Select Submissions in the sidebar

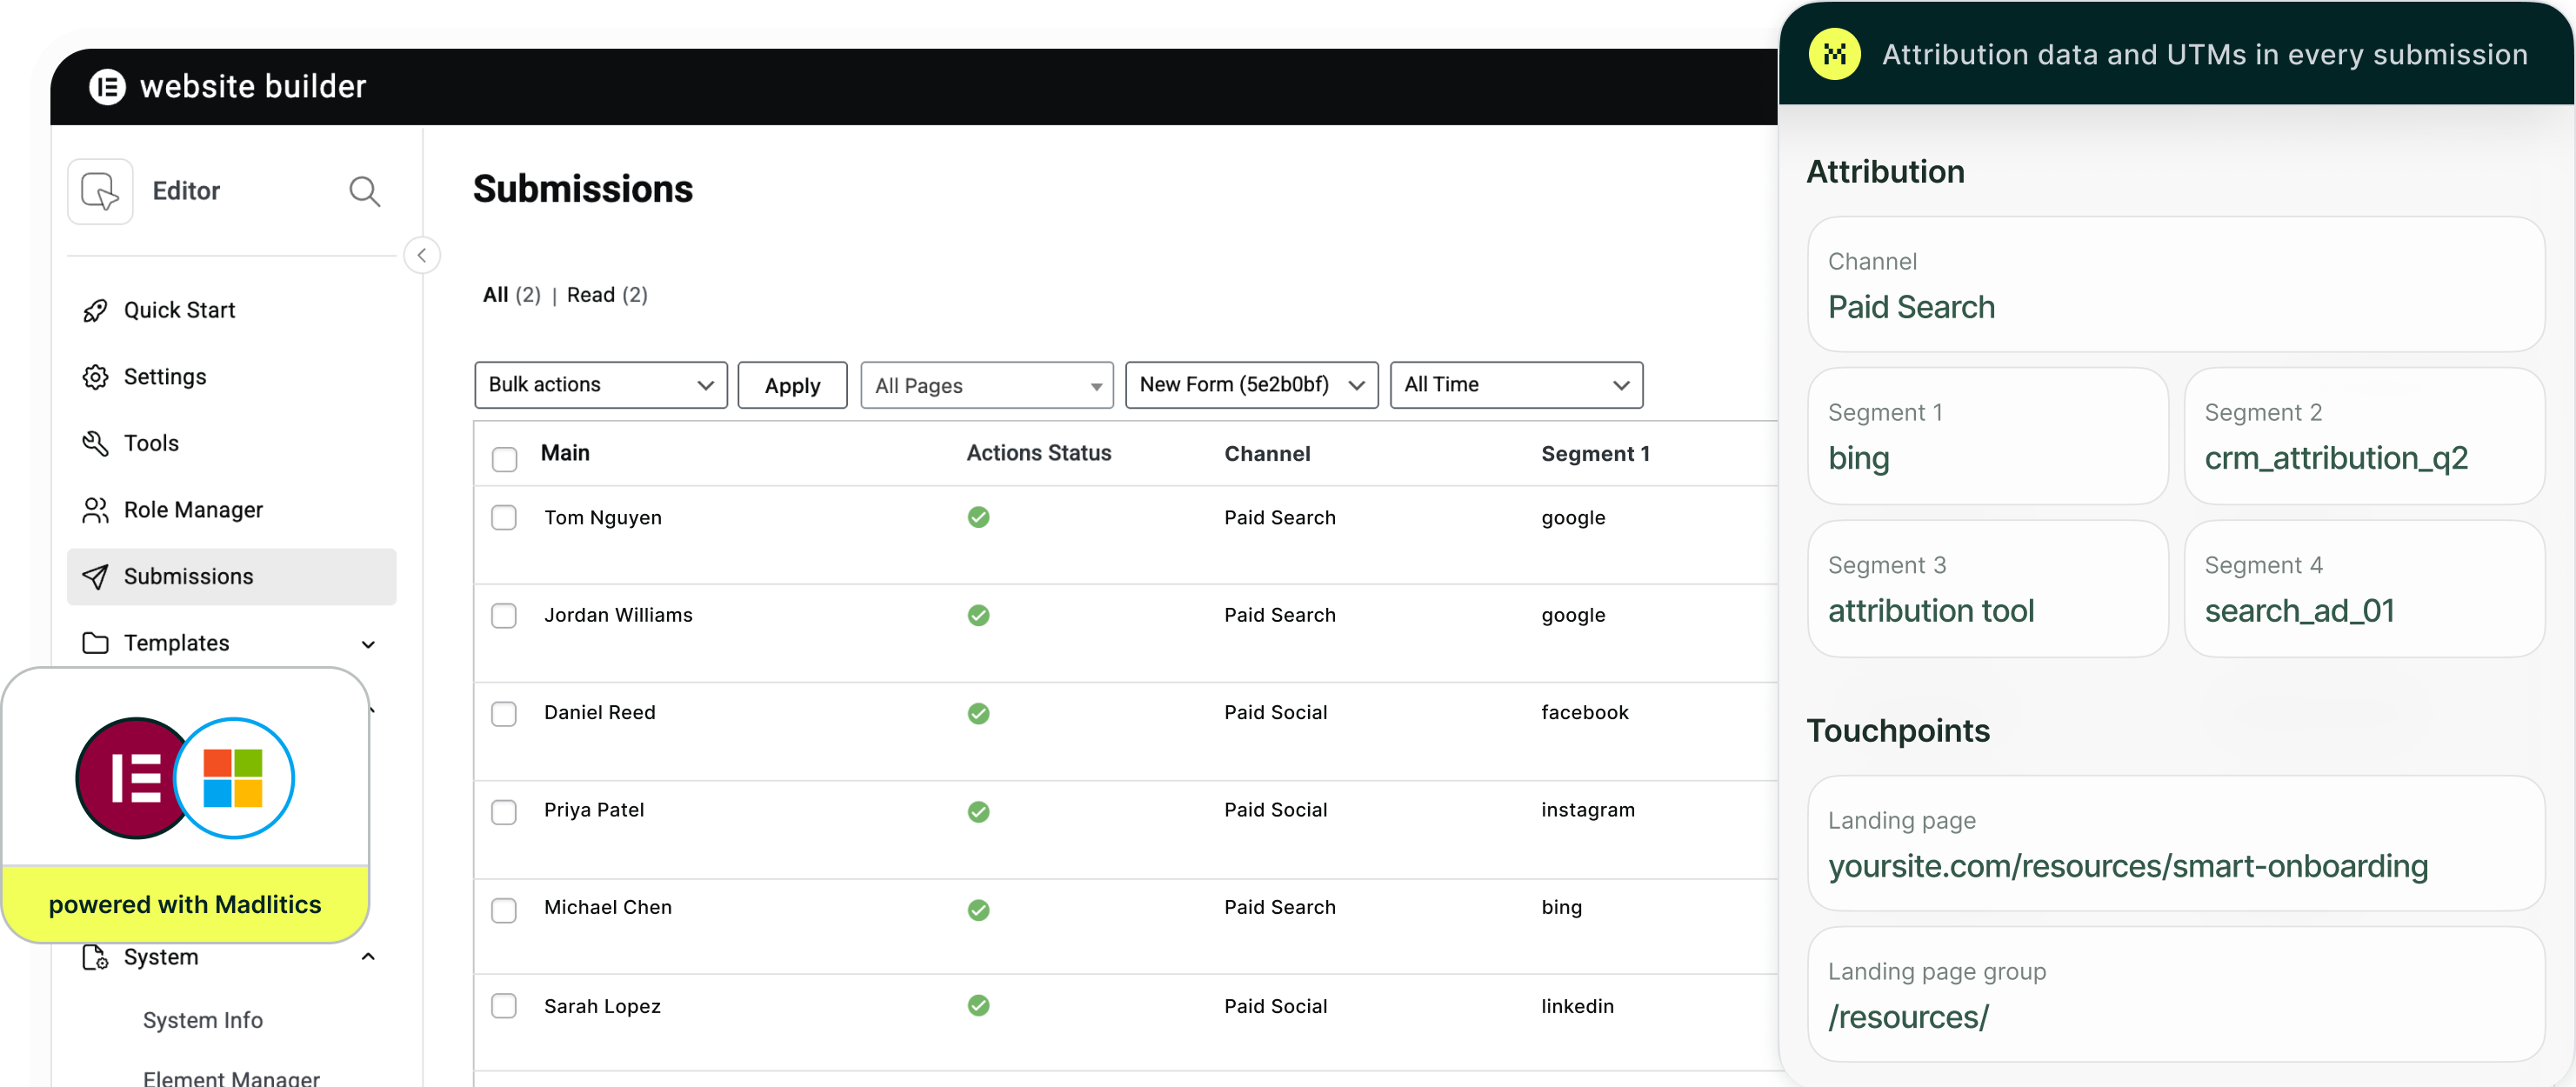coord(231,577)
